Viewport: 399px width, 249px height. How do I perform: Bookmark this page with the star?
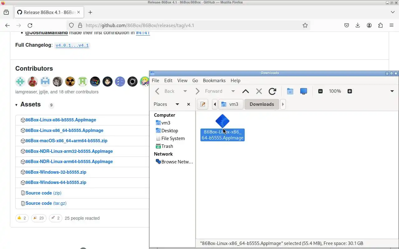(x=305, y=26)
